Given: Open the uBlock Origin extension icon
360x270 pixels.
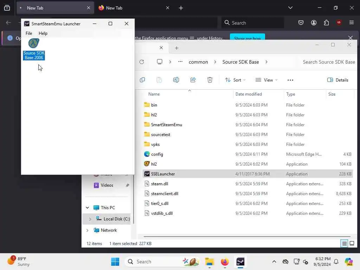Looking at the screenshot, I should (339, 22).
